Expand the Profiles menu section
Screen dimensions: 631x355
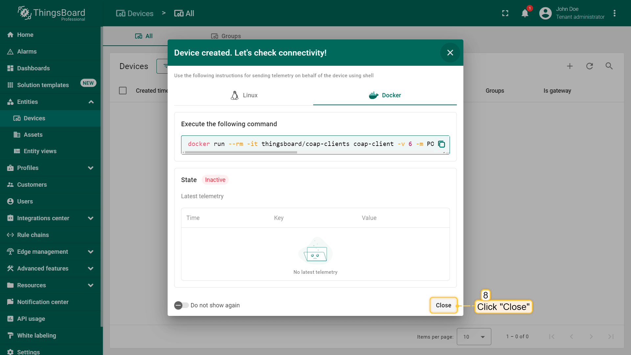[91, 168]
